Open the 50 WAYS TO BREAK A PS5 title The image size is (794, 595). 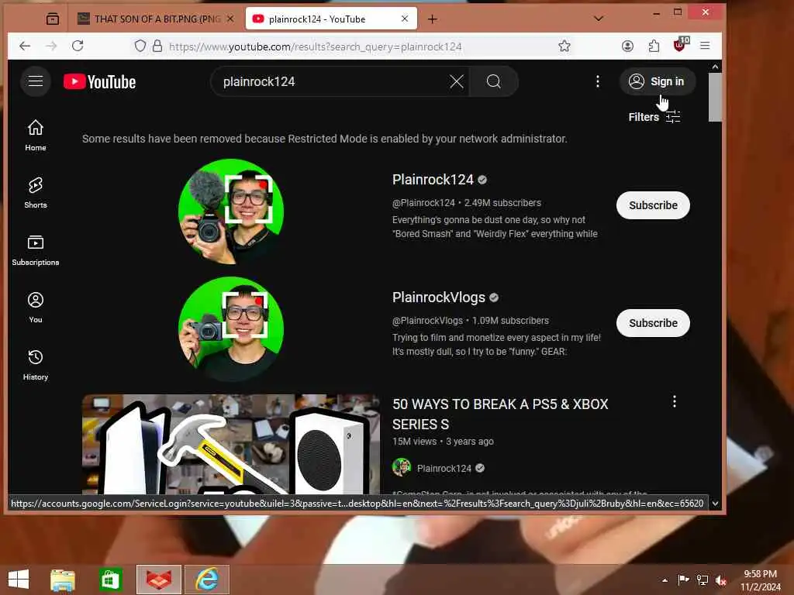coord(500,414)
